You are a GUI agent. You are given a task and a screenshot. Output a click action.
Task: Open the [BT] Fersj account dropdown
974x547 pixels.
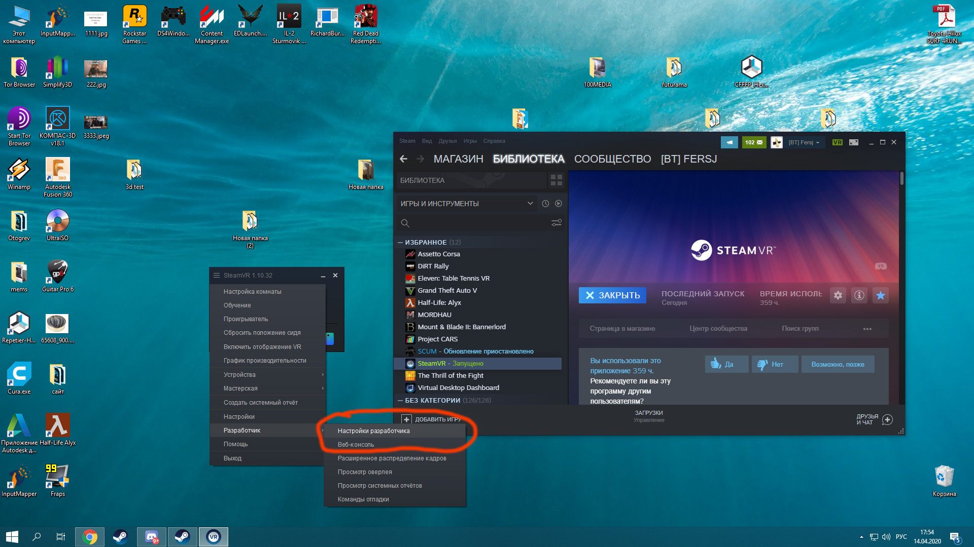click(804, 142)
